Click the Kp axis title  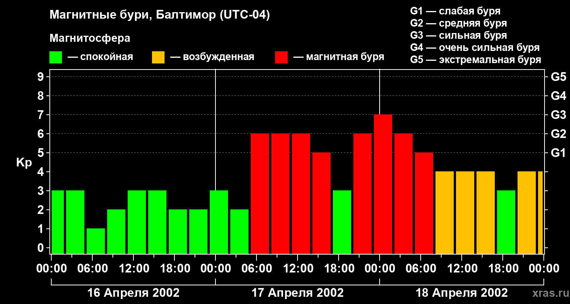[x=24, y=163]
